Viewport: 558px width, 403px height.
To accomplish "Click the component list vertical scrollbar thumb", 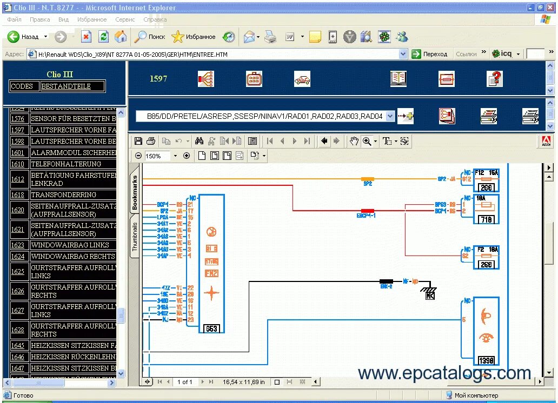I will pos(121,315).
